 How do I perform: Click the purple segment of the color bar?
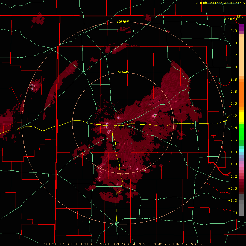click(241, 27)
